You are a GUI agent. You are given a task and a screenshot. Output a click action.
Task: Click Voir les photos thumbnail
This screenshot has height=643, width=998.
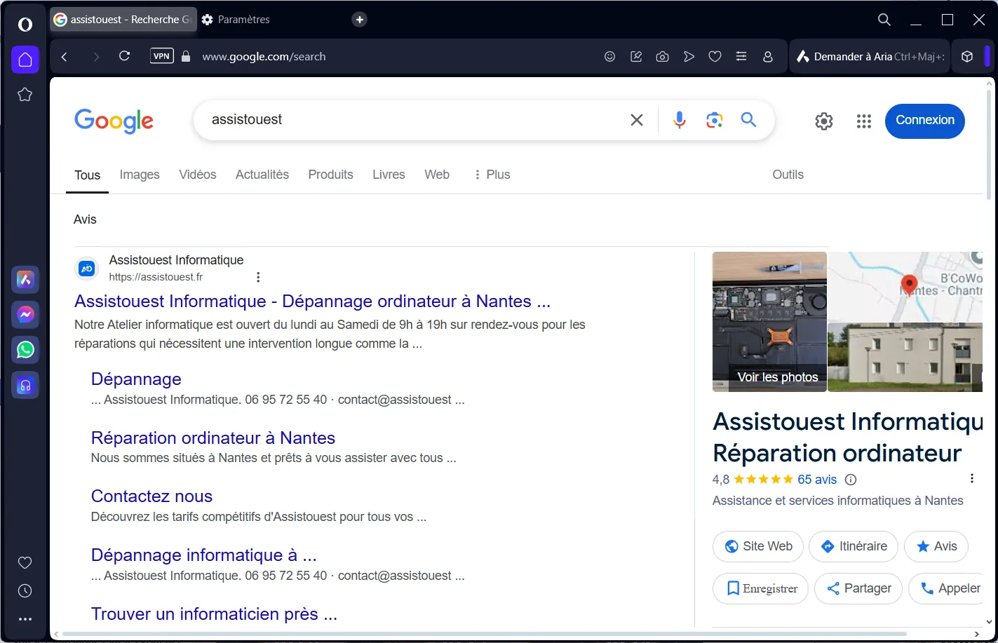(x=769, y=322)
